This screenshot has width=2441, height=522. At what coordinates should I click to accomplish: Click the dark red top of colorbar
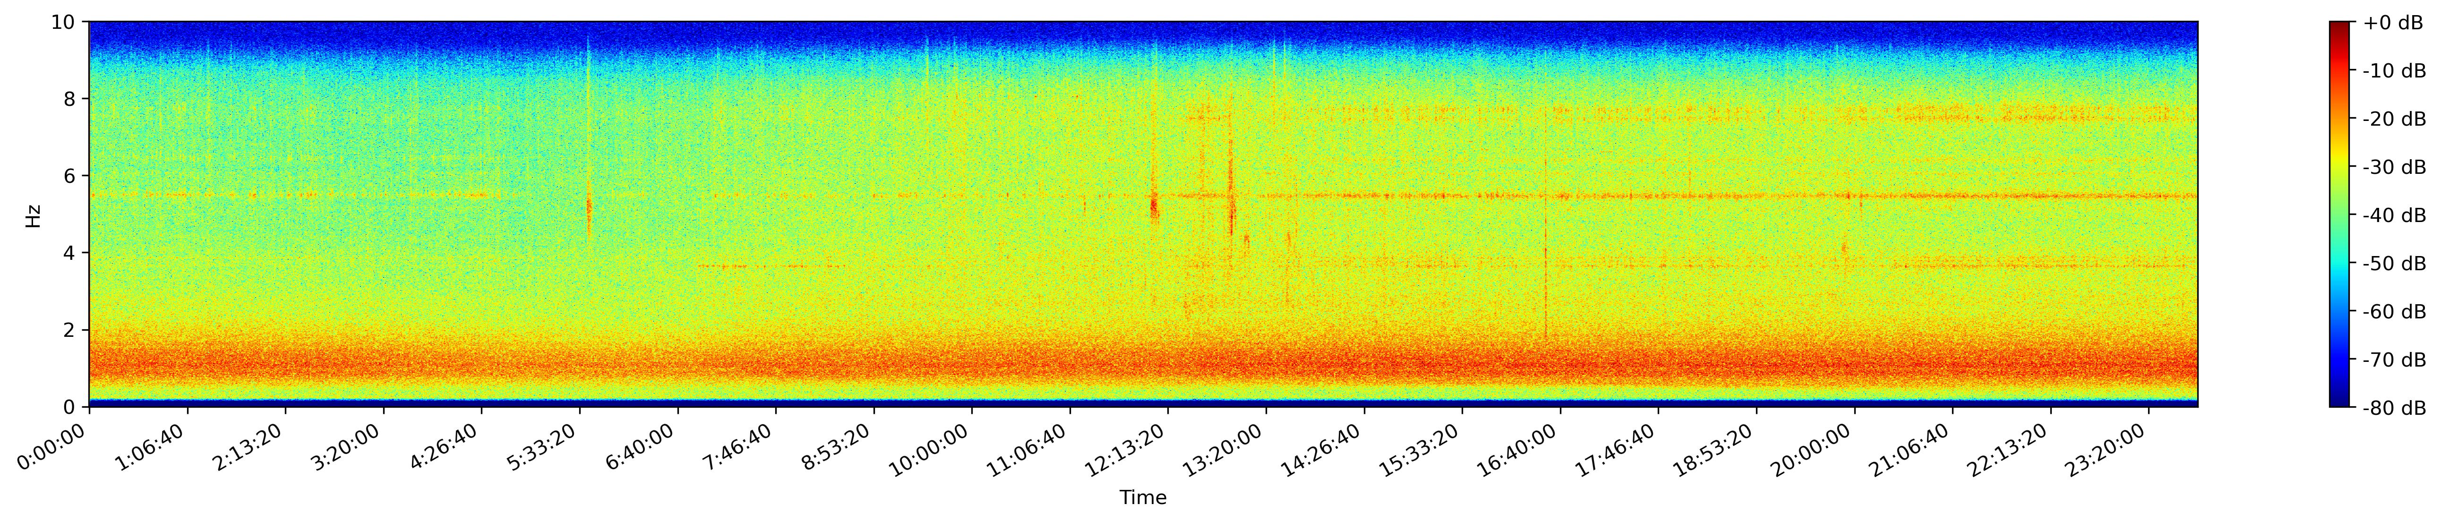[2338, 26]
